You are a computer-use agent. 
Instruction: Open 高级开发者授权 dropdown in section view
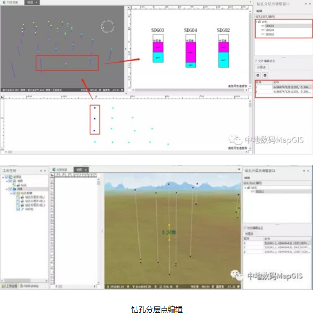250,86
